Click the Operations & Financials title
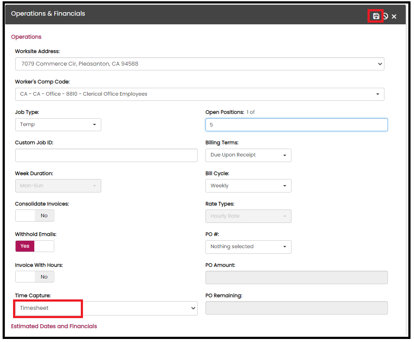Screen dimensions: 414x342 point(48,13)
